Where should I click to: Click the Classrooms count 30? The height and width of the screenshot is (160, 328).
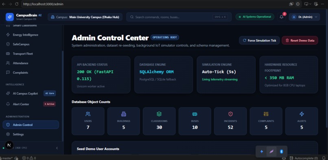coord(159,127)
